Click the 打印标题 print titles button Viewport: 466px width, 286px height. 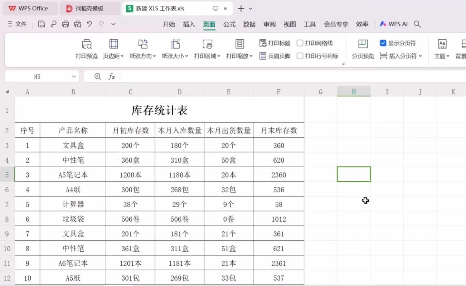click(274, 43)
